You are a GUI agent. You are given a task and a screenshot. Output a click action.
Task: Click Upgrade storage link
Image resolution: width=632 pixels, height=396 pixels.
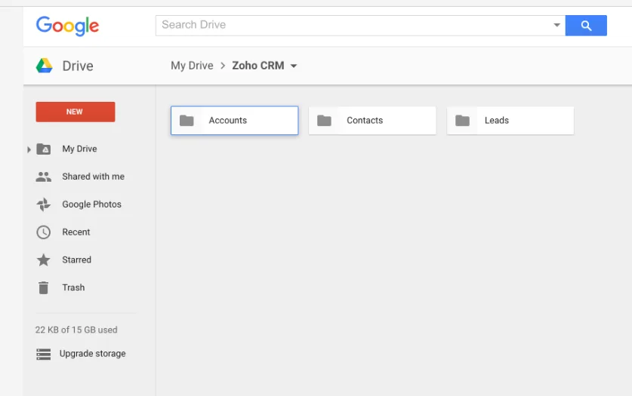93,354
